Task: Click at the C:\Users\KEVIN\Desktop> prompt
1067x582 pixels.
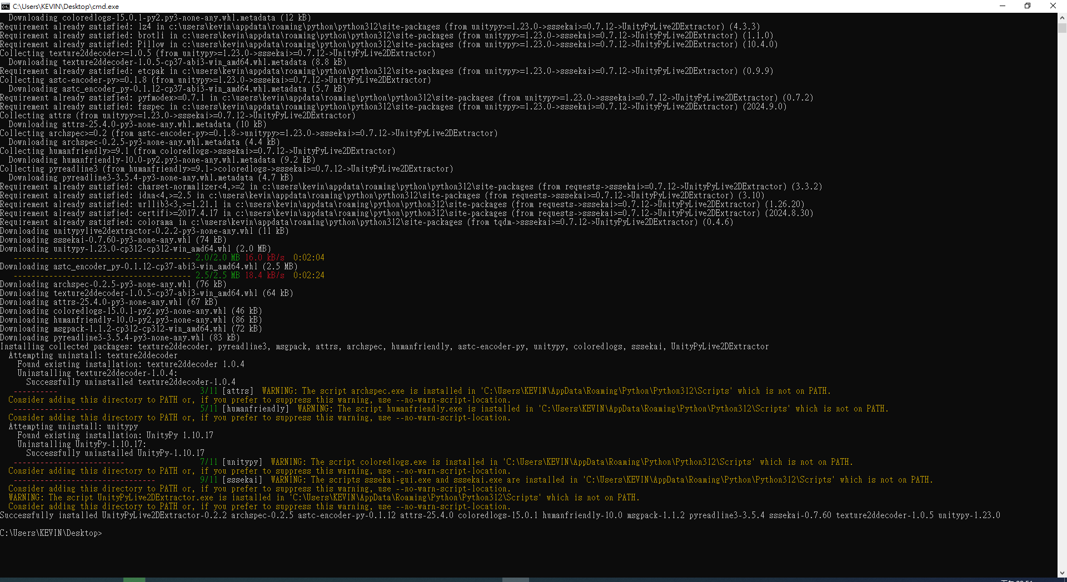Action: 51,533
